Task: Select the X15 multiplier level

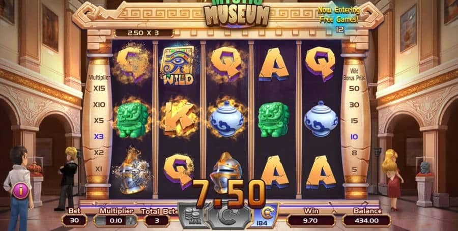Action: pos(99,88)
